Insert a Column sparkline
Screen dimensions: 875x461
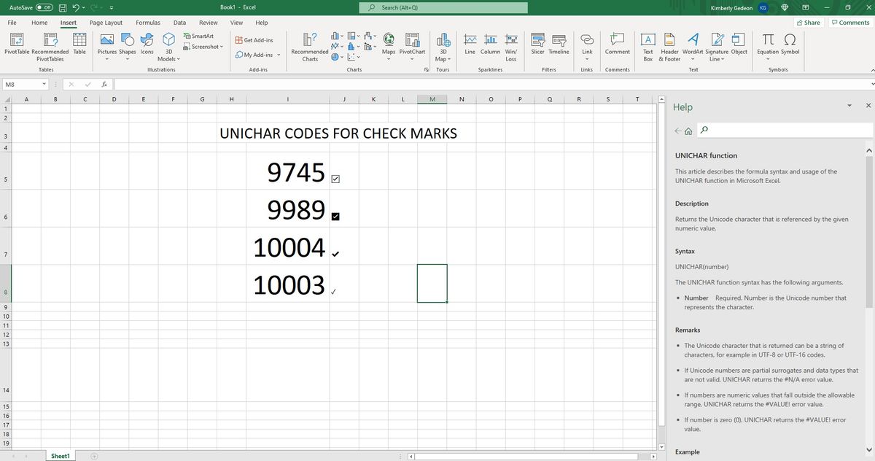pos(490,43)
